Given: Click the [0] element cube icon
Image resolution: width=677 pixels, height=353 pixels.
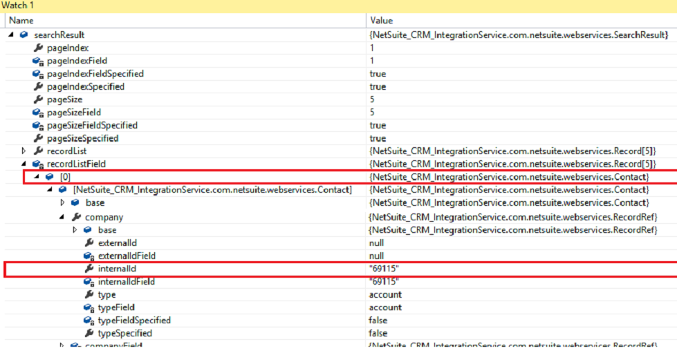Looking at the screenshot, I should [50, 177].
